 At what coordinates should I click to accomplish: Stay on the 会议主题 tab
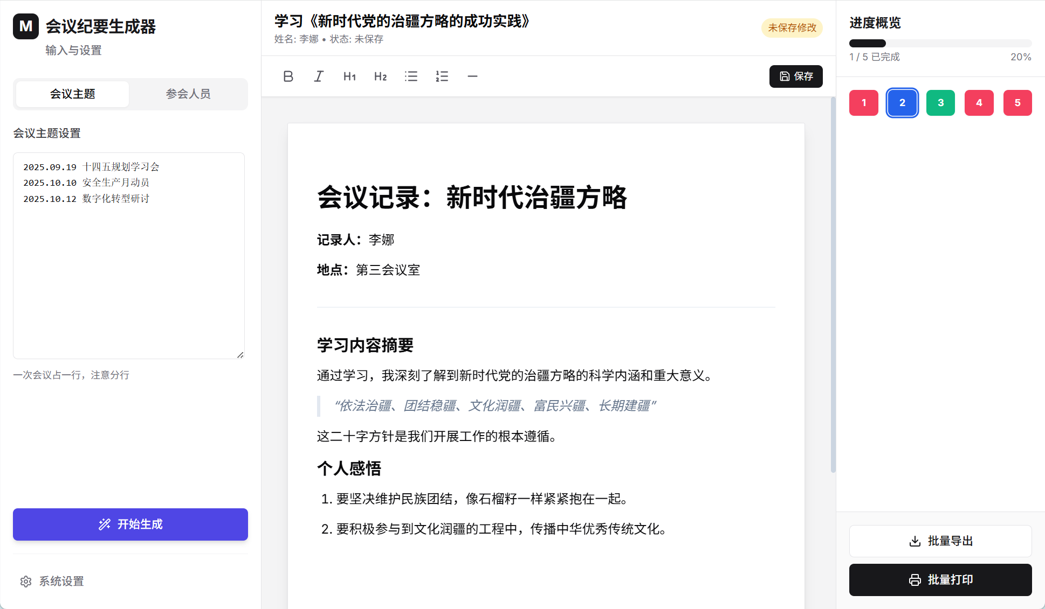coord(72,94)
